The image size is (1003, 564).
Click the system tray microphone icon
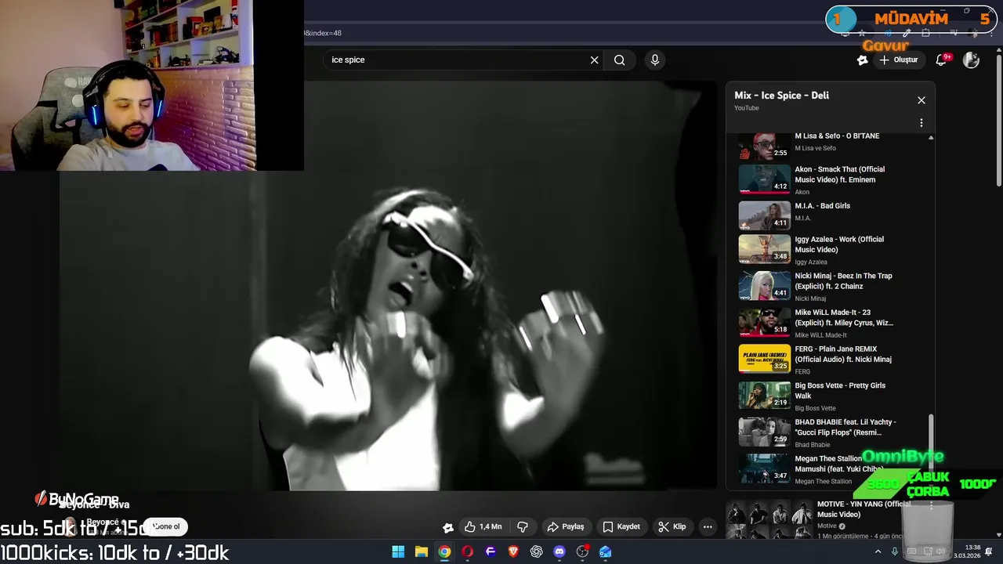[894, 551]
